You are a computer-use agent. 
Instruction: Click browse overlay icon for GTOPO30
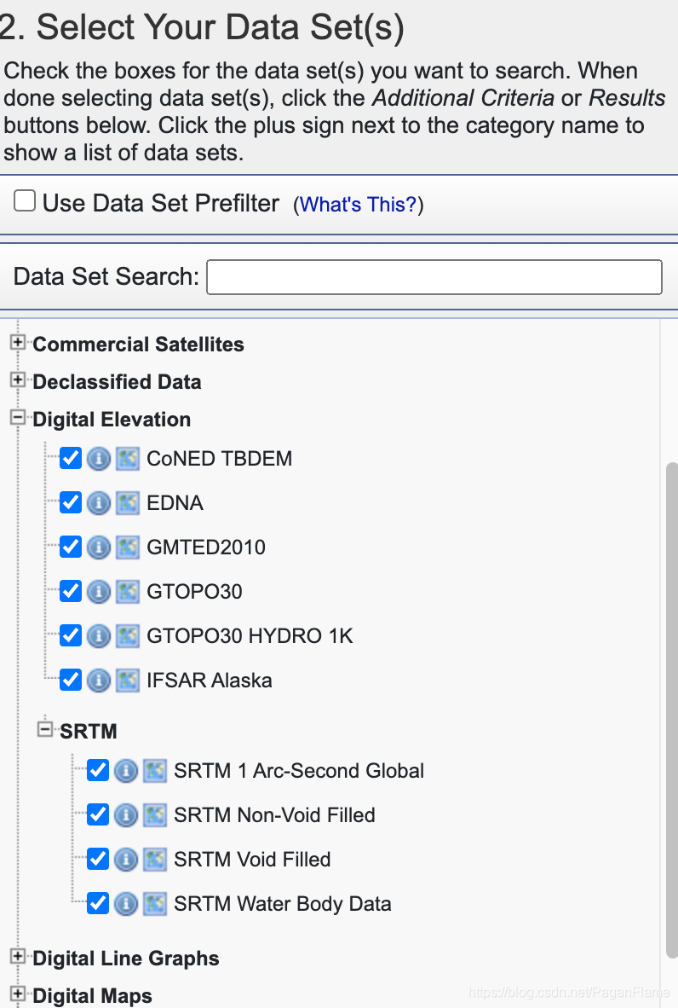127,592
